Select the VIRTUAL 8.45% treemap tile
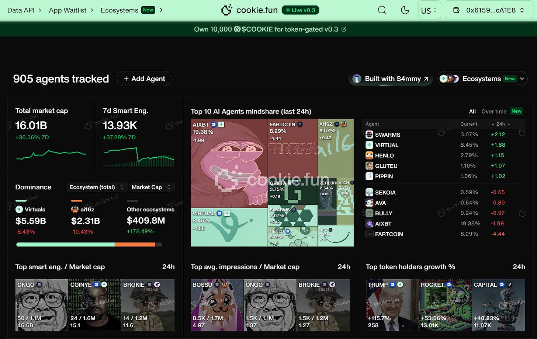This screenshot has height=339, width=537. point(229,227)
